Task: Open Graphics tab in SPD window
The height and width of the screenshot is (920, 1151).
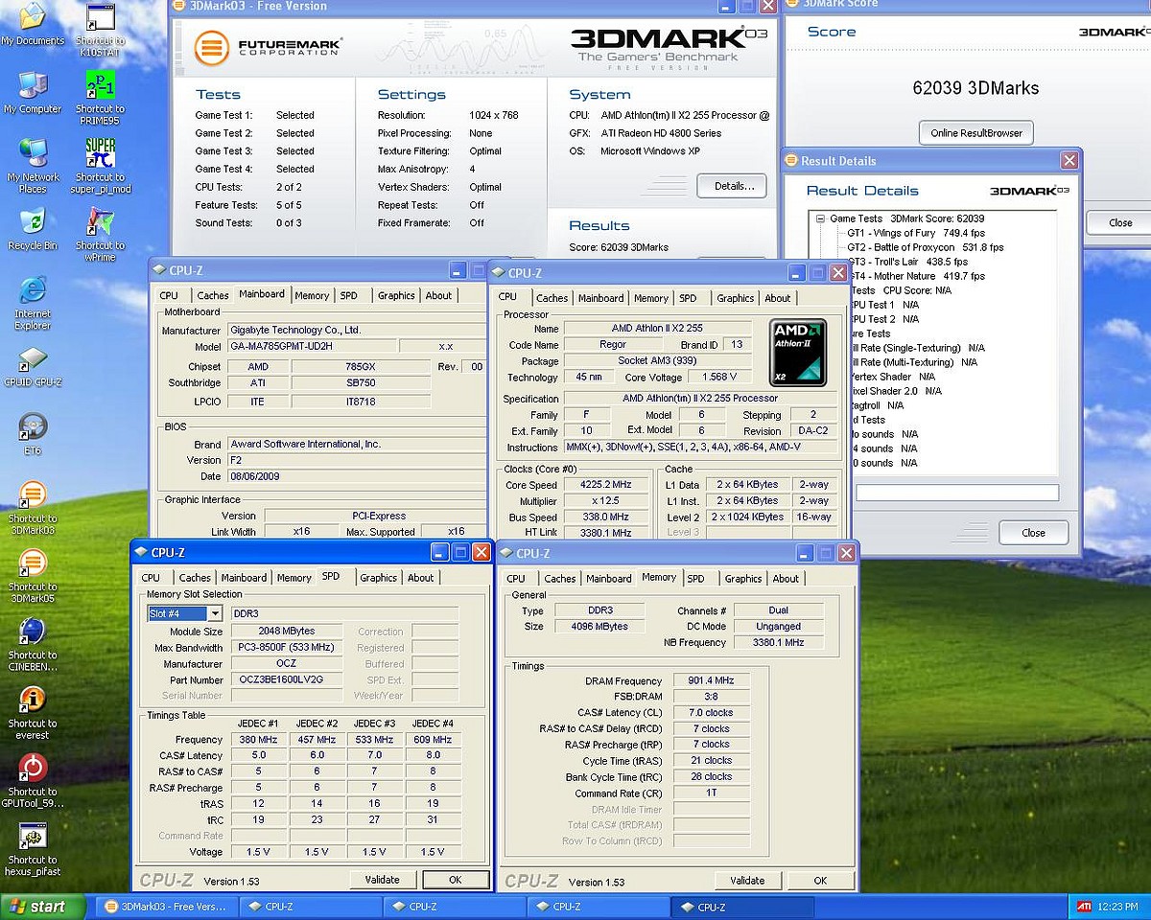Action: [x=378, y=578]
